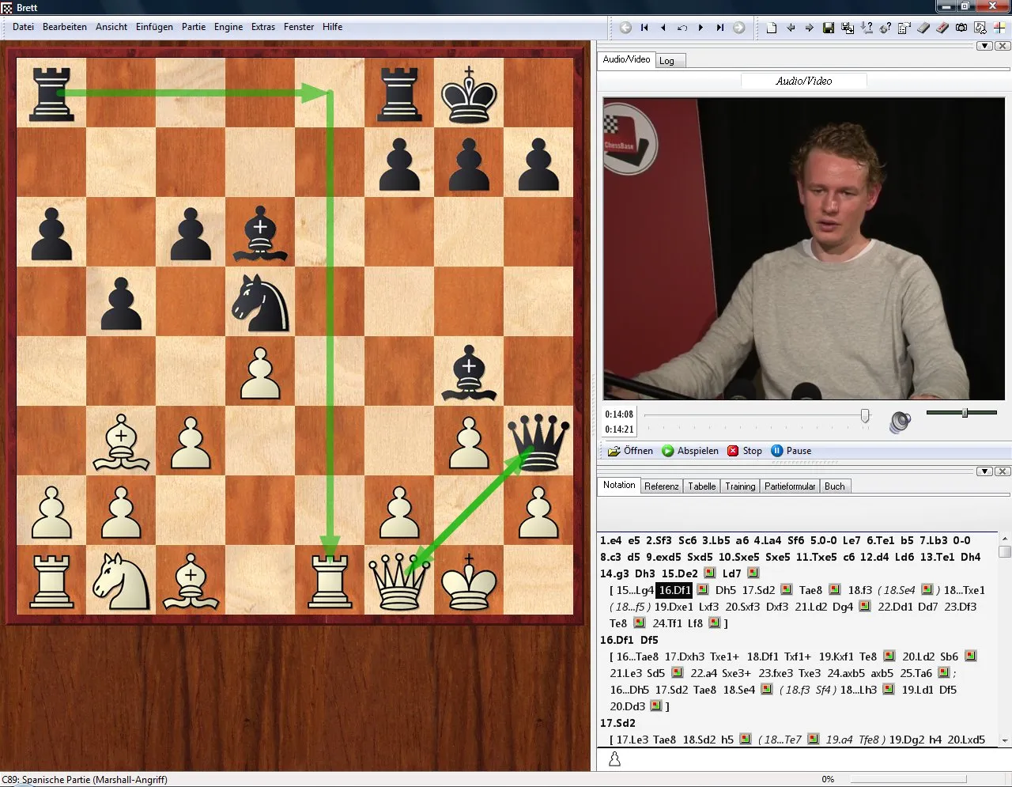The image size is (1012, 787).
Task: Click the notation scrollbar down arrow
Action: tap(1005, 741)
